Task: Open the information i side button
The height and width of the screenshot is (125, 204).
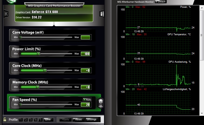Action: click(102, 14)
